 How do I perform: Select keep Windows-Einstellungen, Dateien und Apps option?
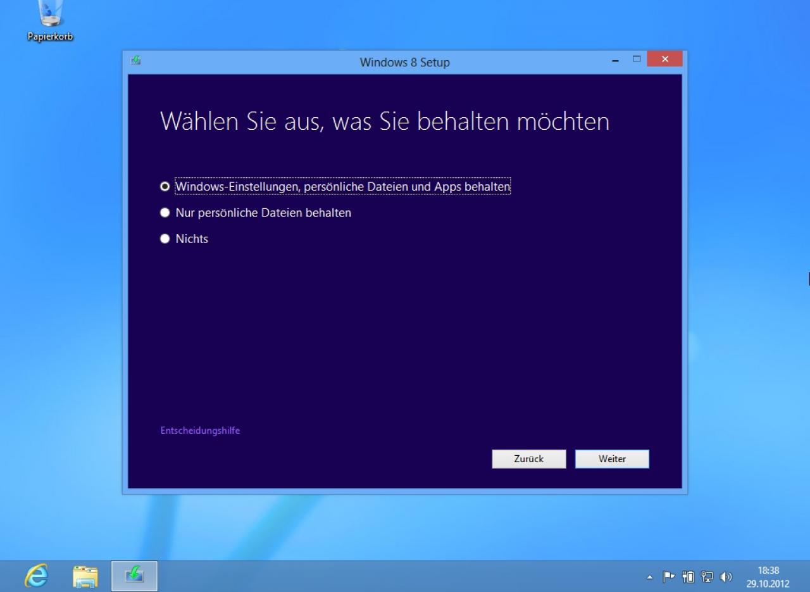335,187
